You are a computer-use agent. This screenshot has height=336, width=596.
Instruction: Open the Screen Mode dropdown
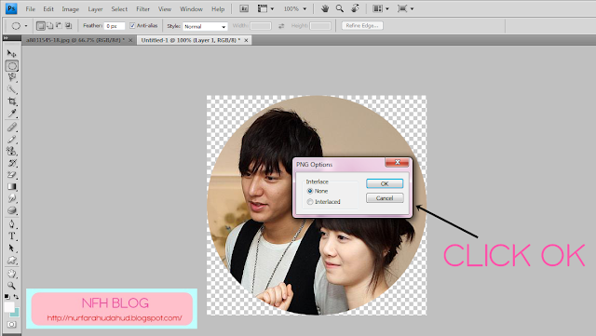point(405,8)
